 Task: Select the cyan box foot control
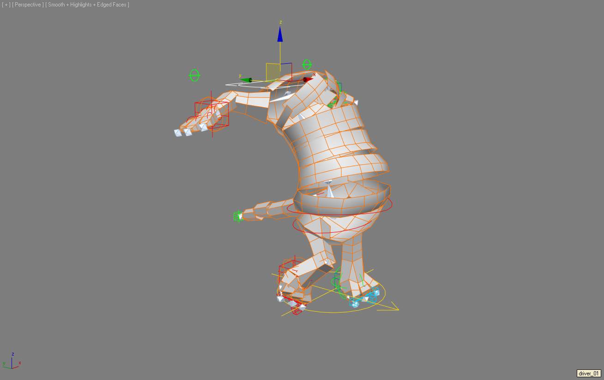coord(355,302)
